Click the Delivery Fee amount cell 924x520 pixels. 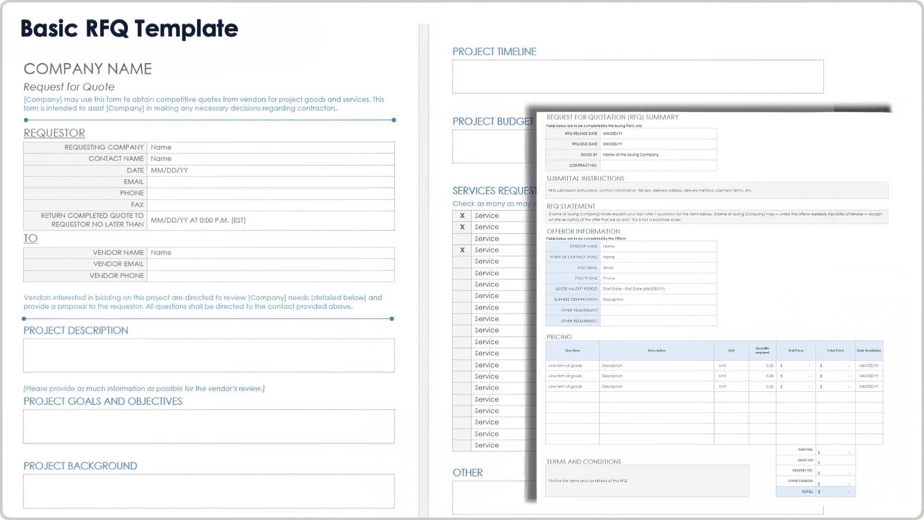tap(835, 471)
